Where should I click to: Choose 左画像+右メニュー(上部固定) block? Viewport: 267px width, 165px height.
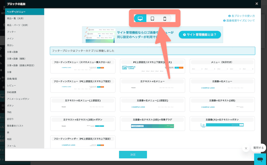[152, 105]
